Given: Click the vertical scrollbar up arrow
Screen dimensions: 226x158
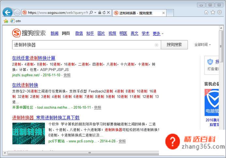Looking at the screenshot, I should coord(221,28).
